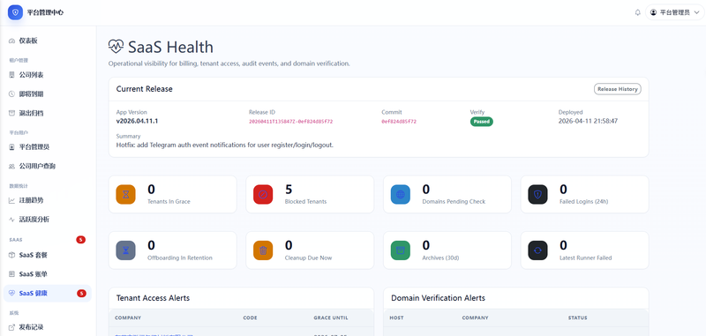Click the Offboarding In Retention icon
The width and height of the screenshot is (706, 336).
point(125,250)
